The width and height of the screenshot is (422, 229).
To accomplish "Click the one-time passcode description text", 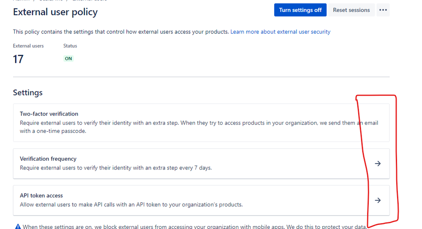I will click(x=199, y=127).
